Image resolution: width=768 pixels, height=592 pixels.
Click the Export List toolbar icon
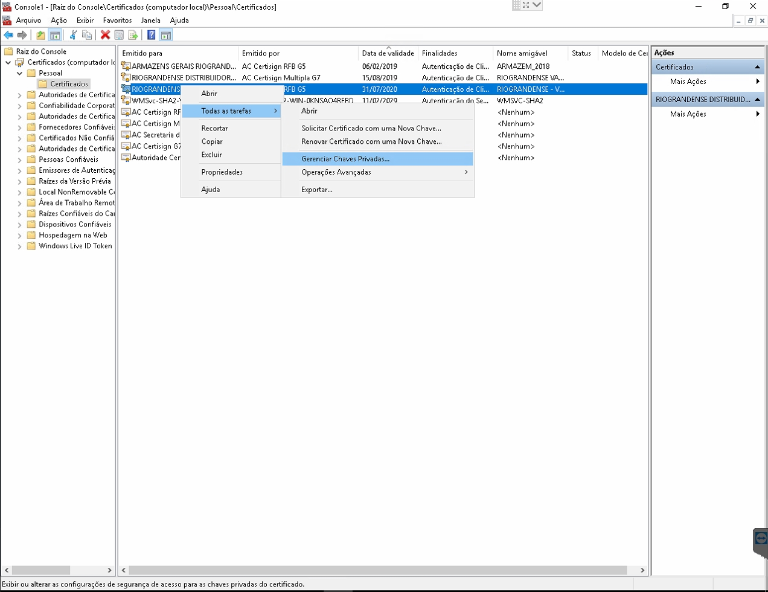(x=133, y=35)
